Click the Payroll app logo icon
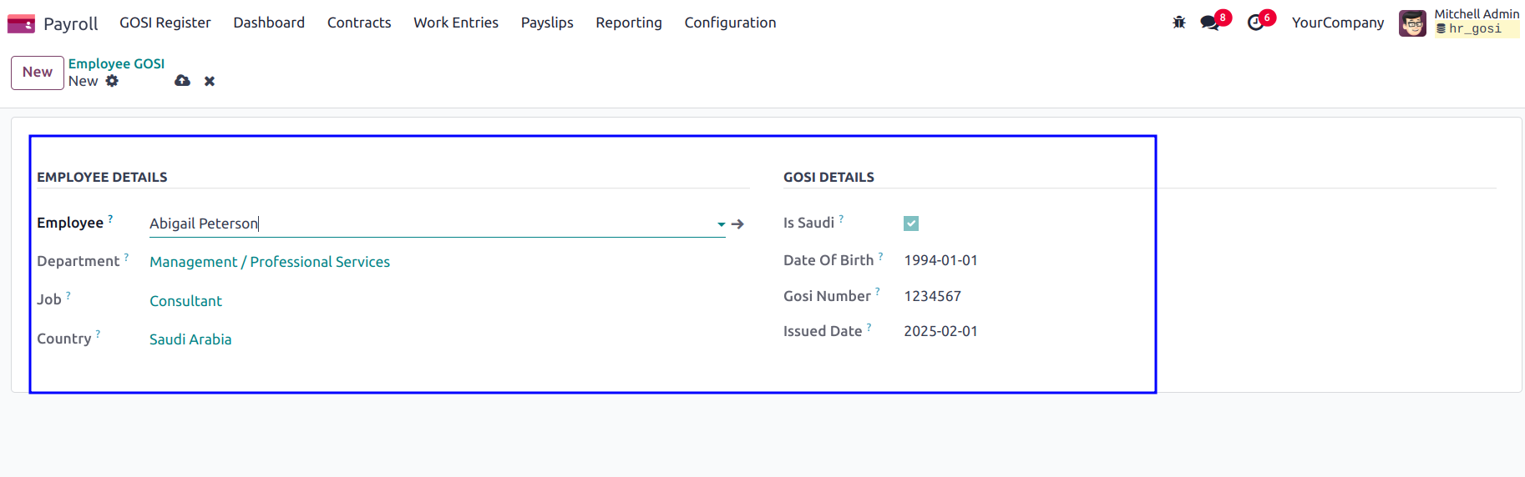Image resolution: width=1525 pixels, height=477 pixels. click(x=21, y=23)
